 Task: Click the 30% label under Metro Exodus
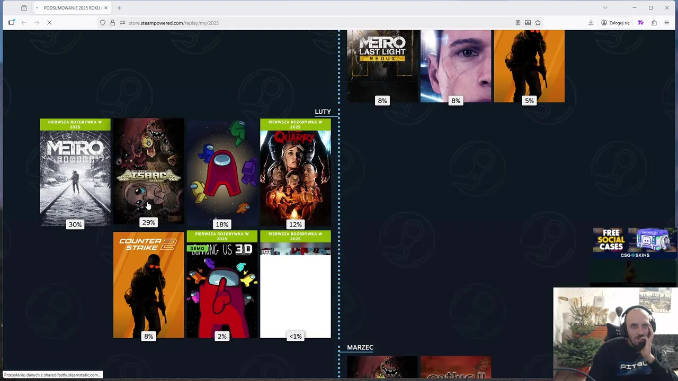(75, 224)
